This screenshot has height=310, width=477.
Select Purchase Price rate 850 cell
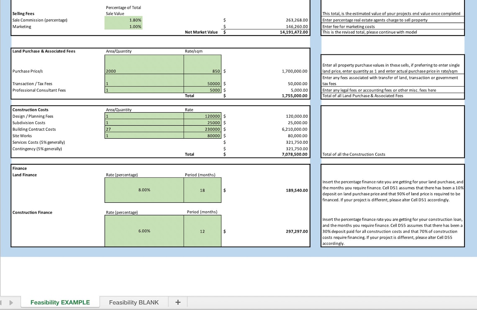click(x=203, y=65)
